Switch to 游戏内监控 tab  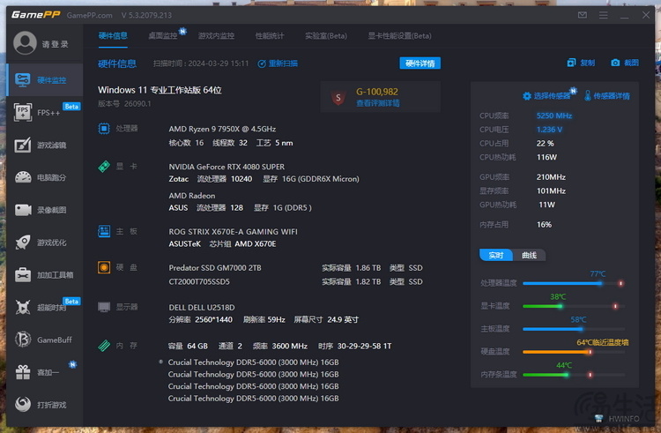[x=216, y=36]
